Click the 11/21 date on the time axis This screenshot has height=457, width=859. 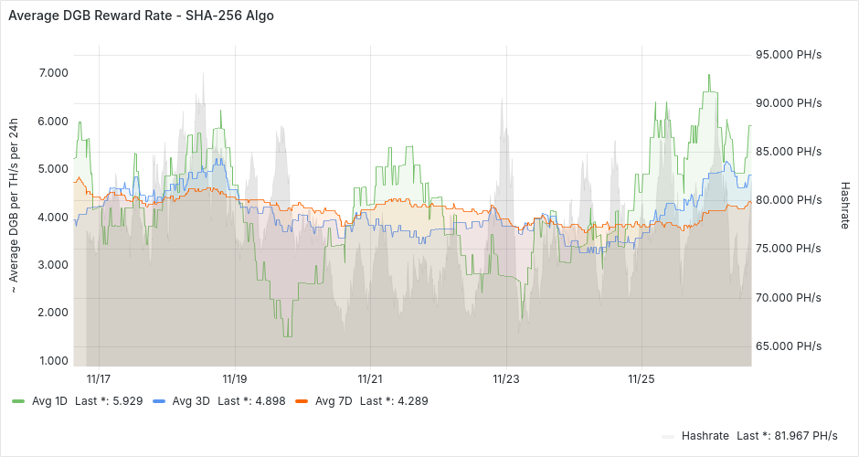click(x=370, y=378)
